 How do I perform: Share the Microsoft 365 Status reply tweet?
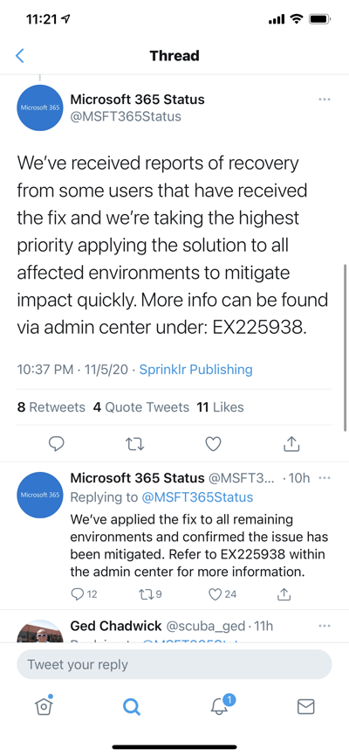[284, 594]
